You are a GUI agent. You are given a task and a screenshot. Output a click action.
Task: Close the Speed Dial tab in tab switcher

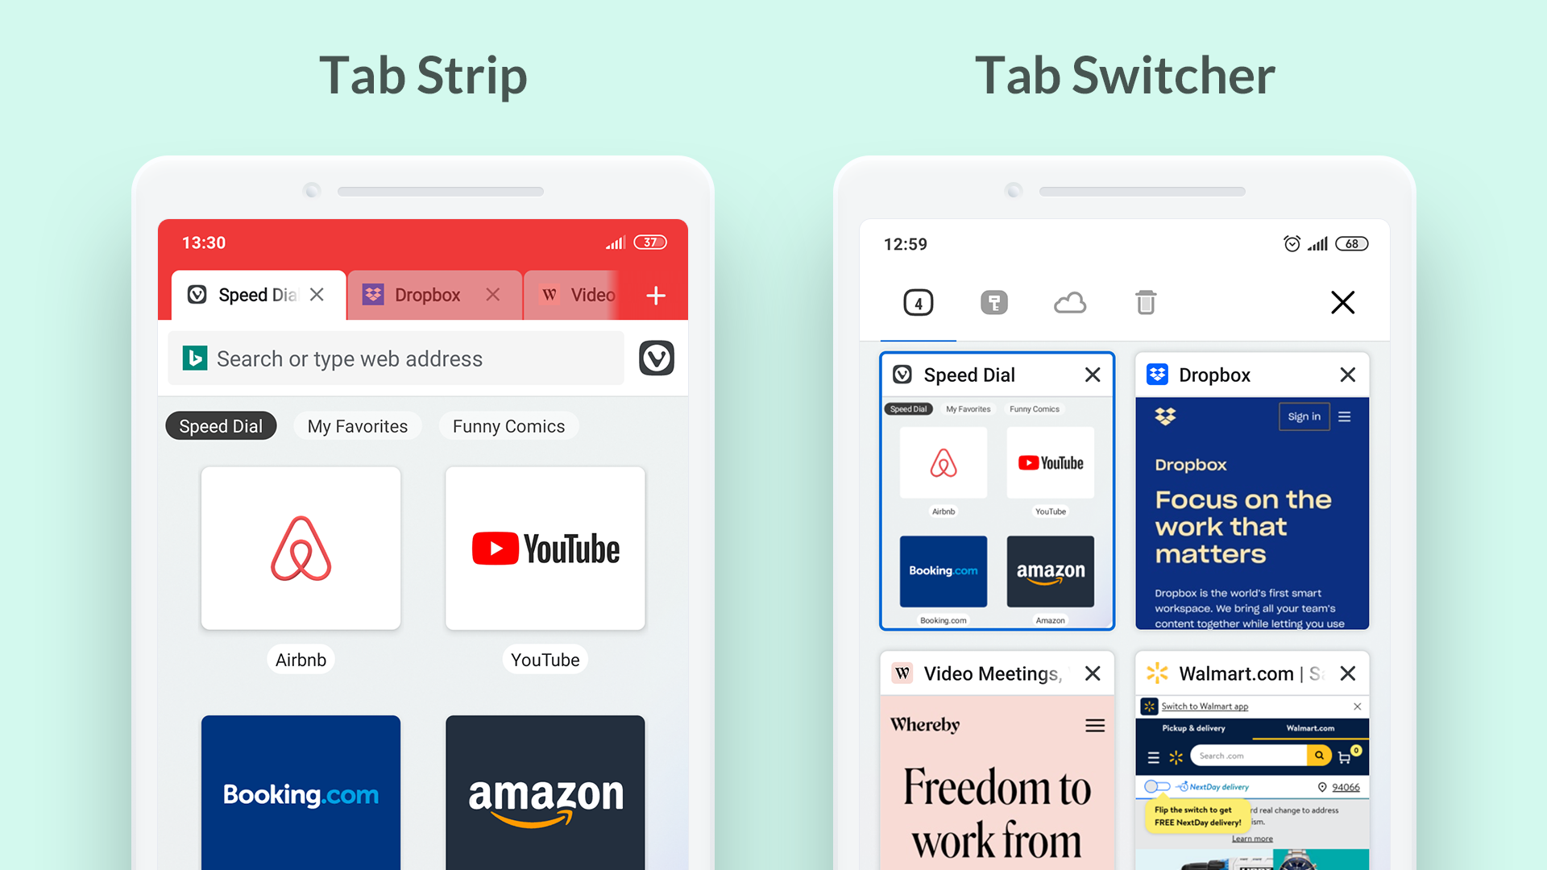pos(1093,374)
